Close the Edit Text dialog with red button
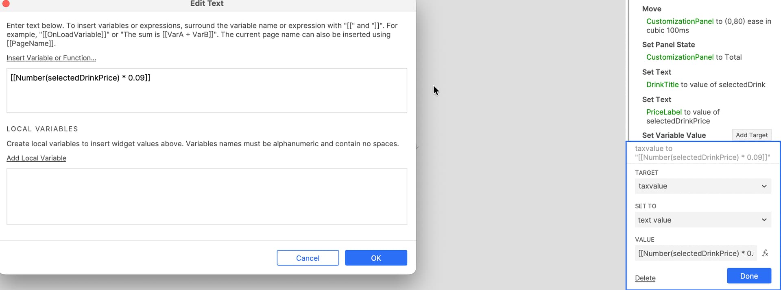The height and width of the screenshot is (290, 781). (6, 4)
